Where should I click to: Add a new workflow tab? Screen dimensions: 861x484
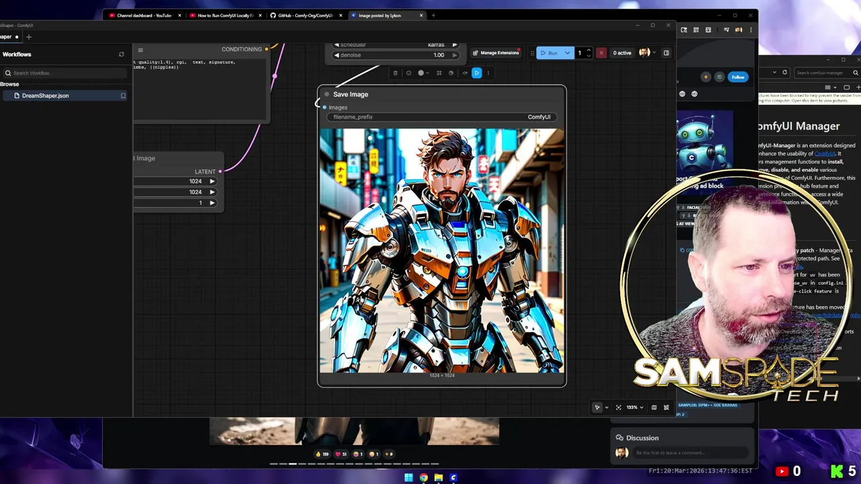(x=29, y=37)
